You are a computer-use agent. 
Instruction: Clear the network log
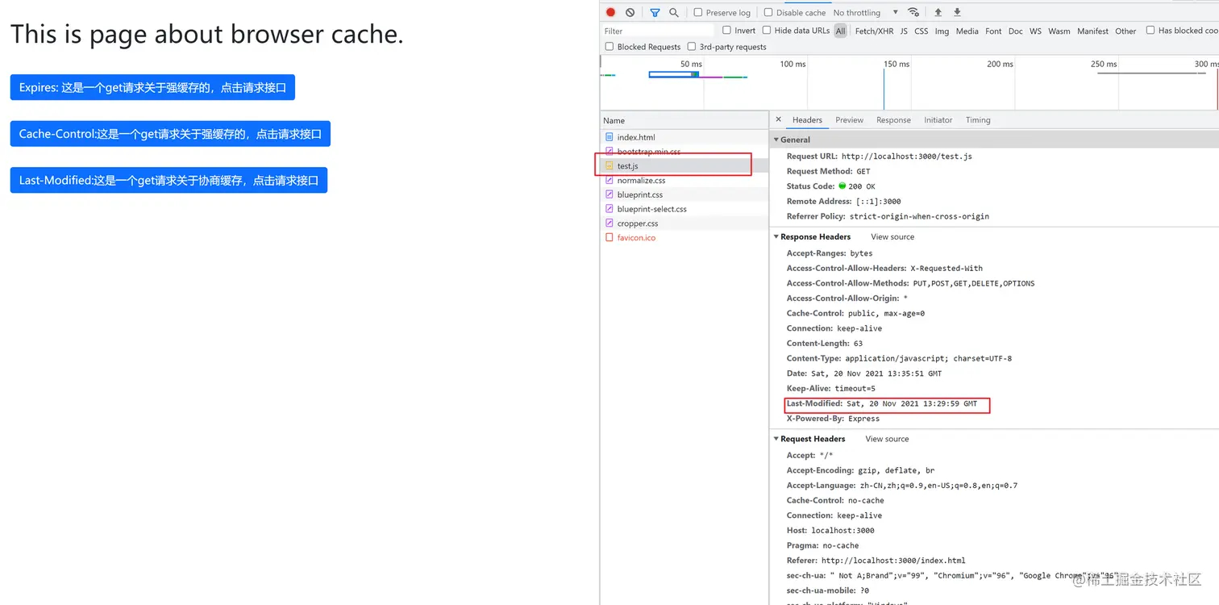click(x=630, y=12)
